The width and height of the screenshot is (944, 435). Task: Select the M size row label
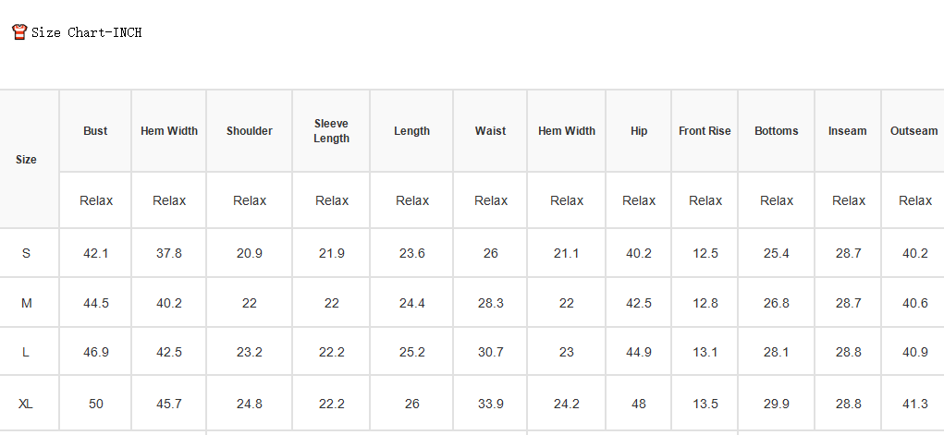(26, 303)
